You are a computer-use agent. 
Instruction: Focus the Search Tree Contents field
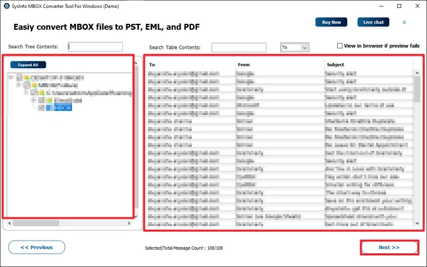click(x=95, y=46)
